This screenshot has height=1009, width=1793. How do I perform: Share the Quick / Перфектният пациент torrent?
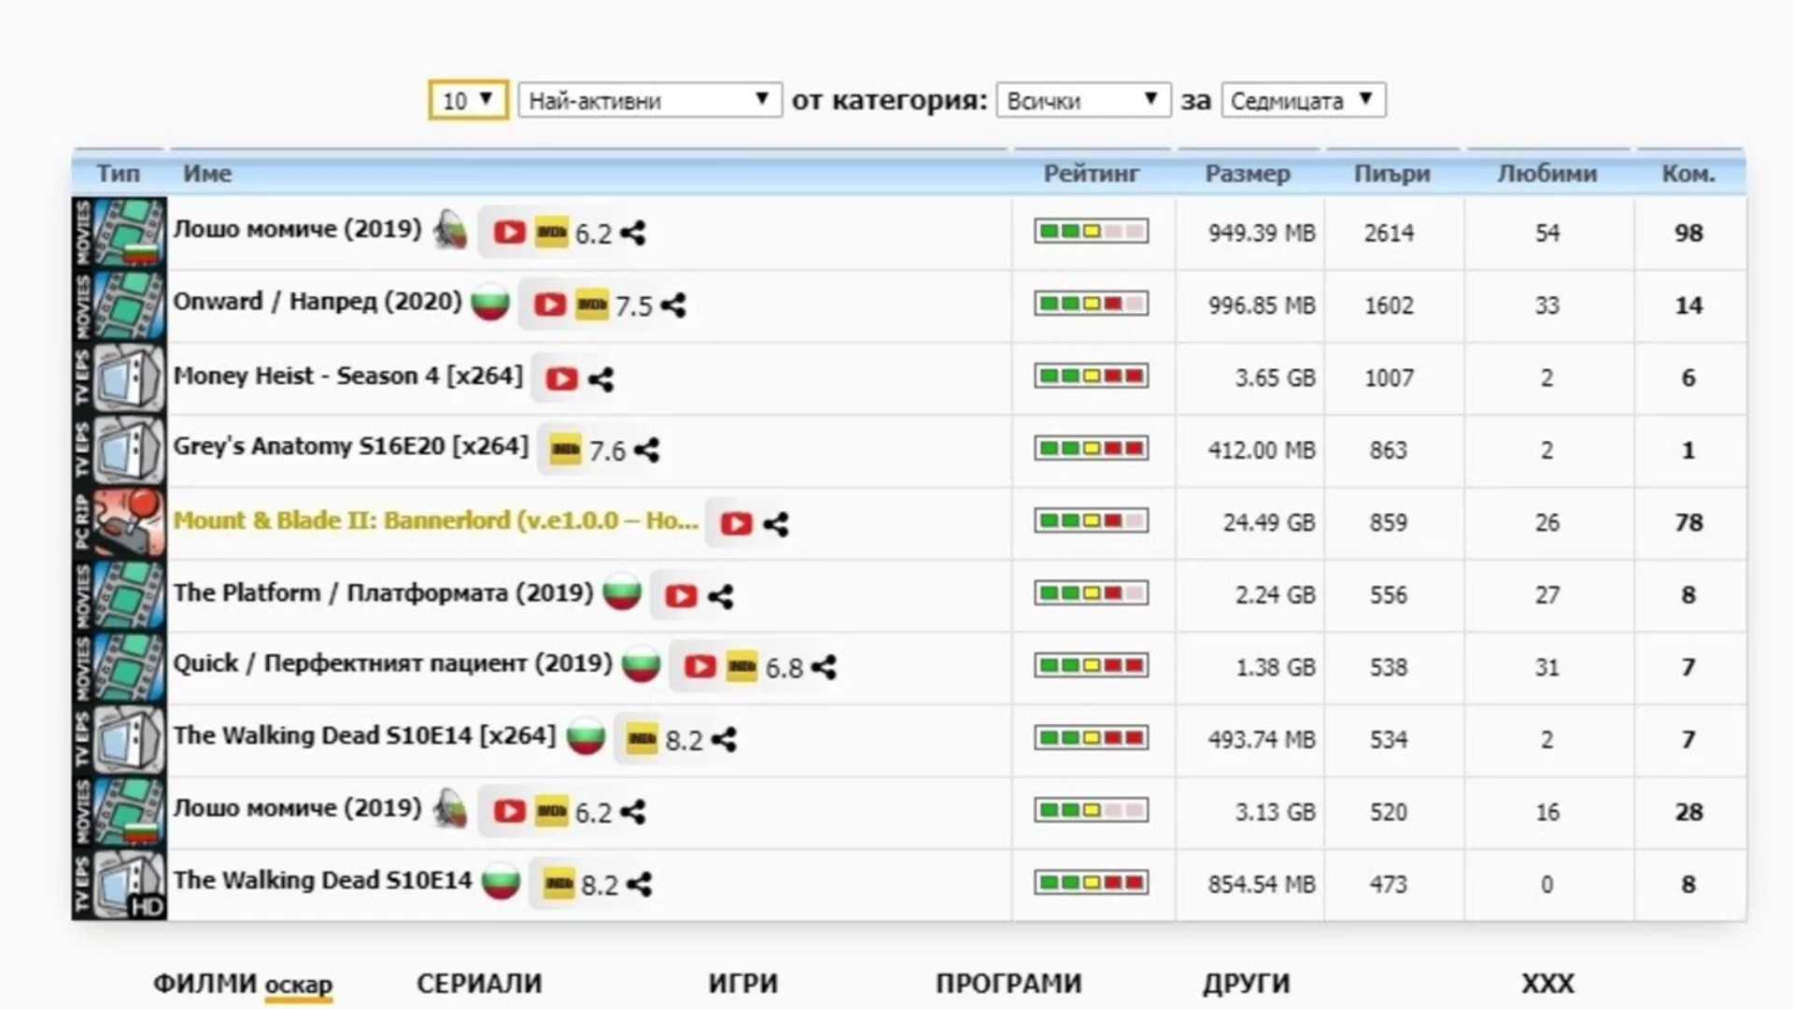coord(824,667)
